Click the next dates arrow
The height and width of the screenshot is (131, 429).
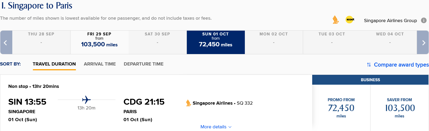[x=423, y=42]
